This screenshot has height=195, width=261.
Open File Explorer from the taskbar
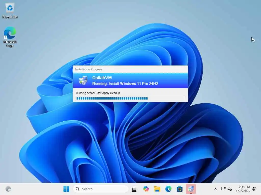[x=157, y=189]
